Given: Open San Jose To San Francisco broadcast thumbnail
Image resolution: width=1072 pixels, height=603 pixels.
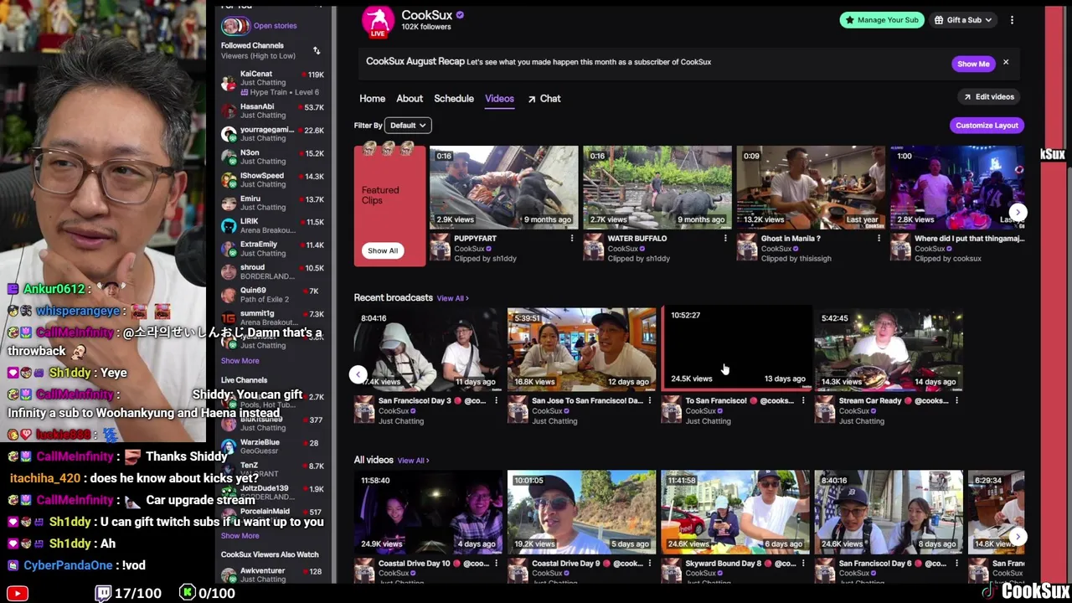Looking at the screenshot, I should (581, 349).
